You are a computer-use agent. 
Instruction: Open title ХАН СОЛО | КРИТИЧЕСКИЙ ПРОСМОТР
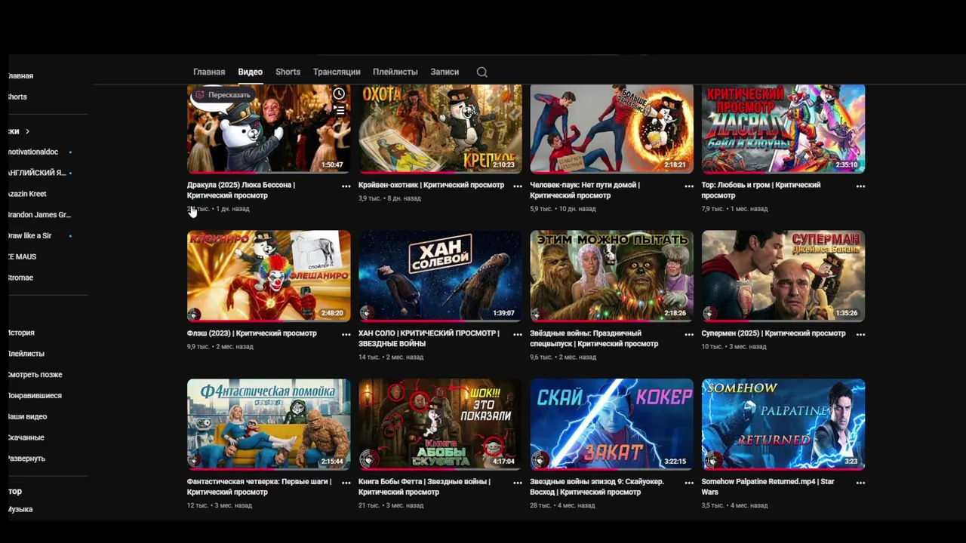pyautogui.click(x=429, y=339)
